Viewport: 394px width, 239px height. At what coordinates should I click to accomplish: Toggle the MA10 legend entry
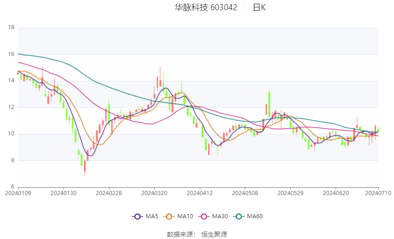(178, 216)
